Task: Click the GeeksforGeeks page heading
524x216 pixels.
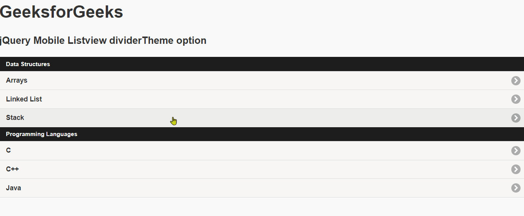Action: (62, 12)
